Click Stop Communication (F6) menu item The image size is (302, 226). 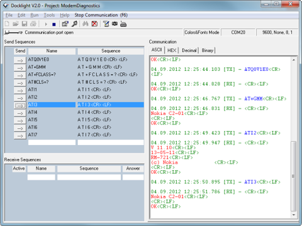click(101, 15)
